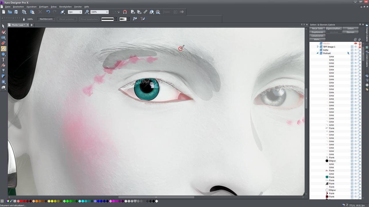Select the Photo camera tool
369x207 pixels.
tap(3, 38)
